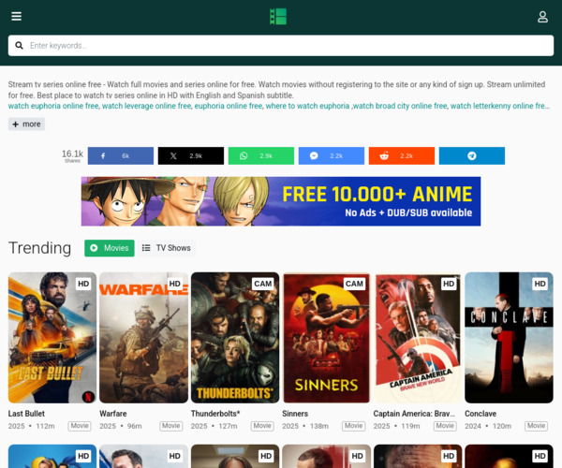Screen dimensions: 562x468
Task: Click the Captain America: Brav... title
Action: [x=414, y=414]
